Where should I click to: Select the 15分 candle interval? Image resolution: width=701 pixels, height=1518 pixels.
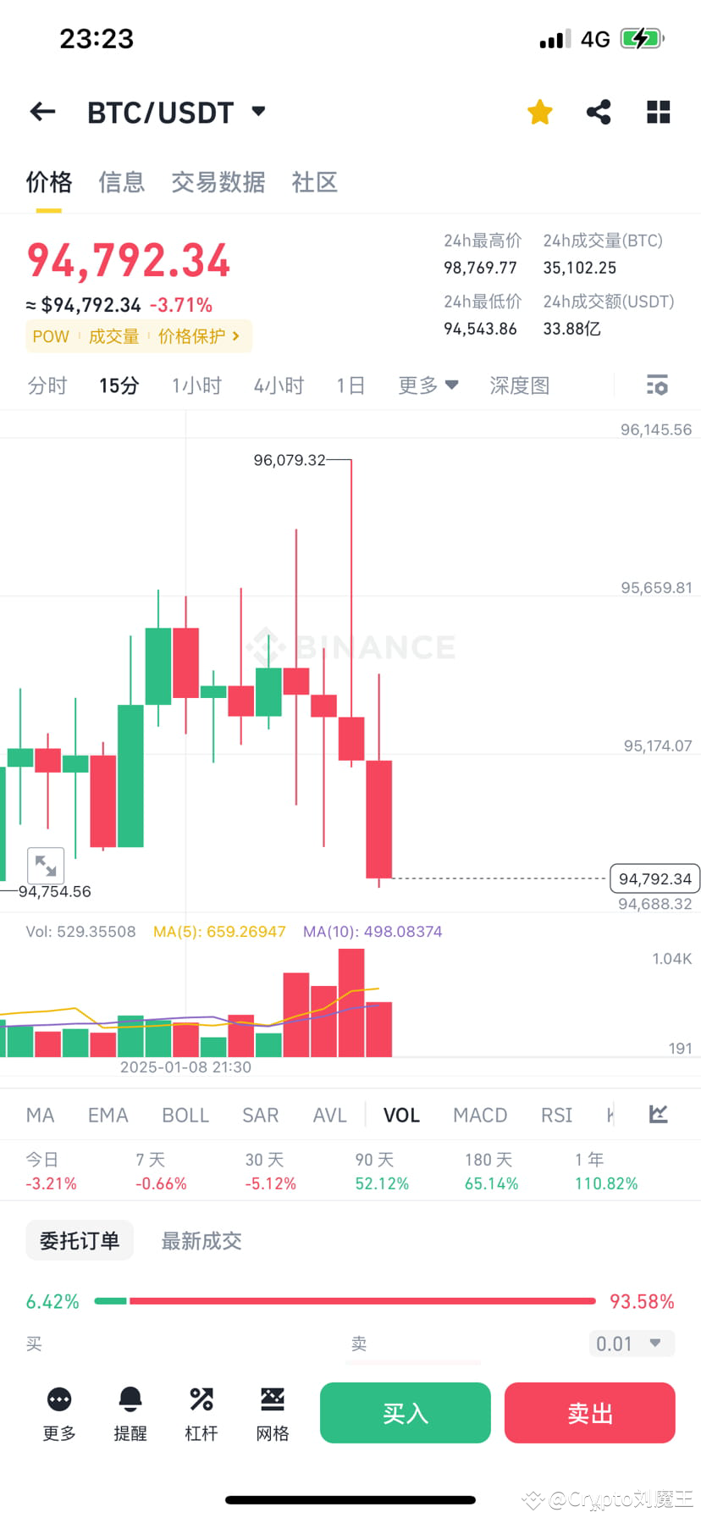click(x=118, y=385)
